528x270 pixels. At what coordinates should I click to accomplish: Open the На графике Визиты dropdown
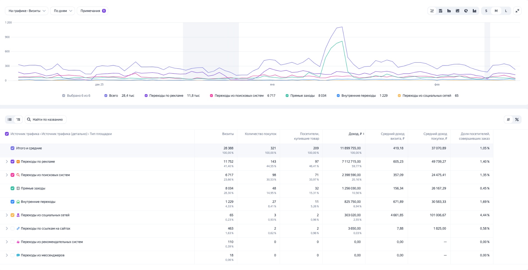[27, 11]
